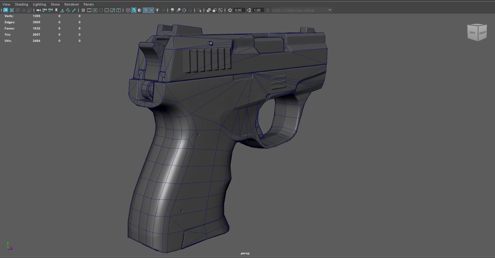The width and height of the screenshot is (495, 258).
Task: Click the Use All Lights icon
Action: (x=157, y=10)
